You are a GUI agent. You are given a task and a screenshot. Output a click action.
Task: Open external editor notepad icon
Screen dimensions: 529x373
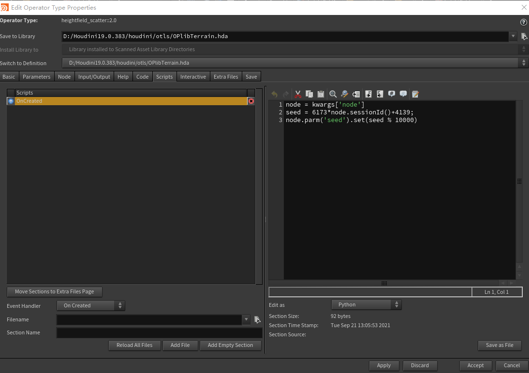[415, 94]
